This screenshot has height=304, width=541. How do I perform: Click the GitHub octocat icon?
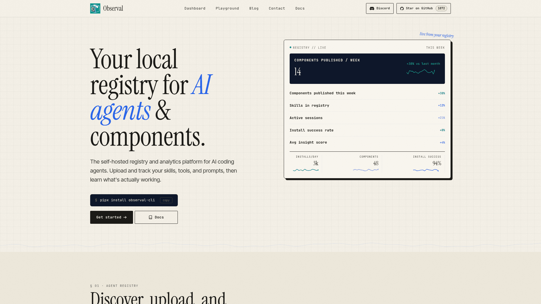402,8
